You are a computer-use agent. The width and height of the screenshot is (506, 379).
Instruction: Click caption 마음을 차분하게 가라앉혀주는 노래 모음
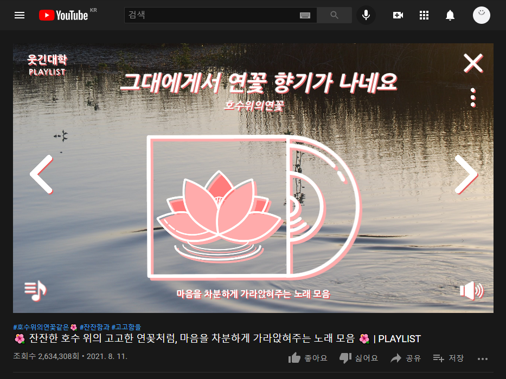(x=253, y=294)
